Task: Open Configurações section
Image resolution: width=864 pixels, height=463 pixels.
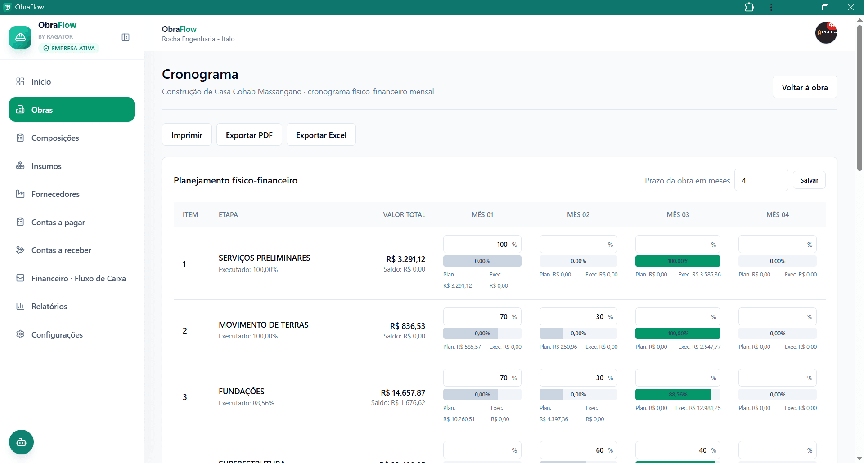Action: tap(72, 334)
